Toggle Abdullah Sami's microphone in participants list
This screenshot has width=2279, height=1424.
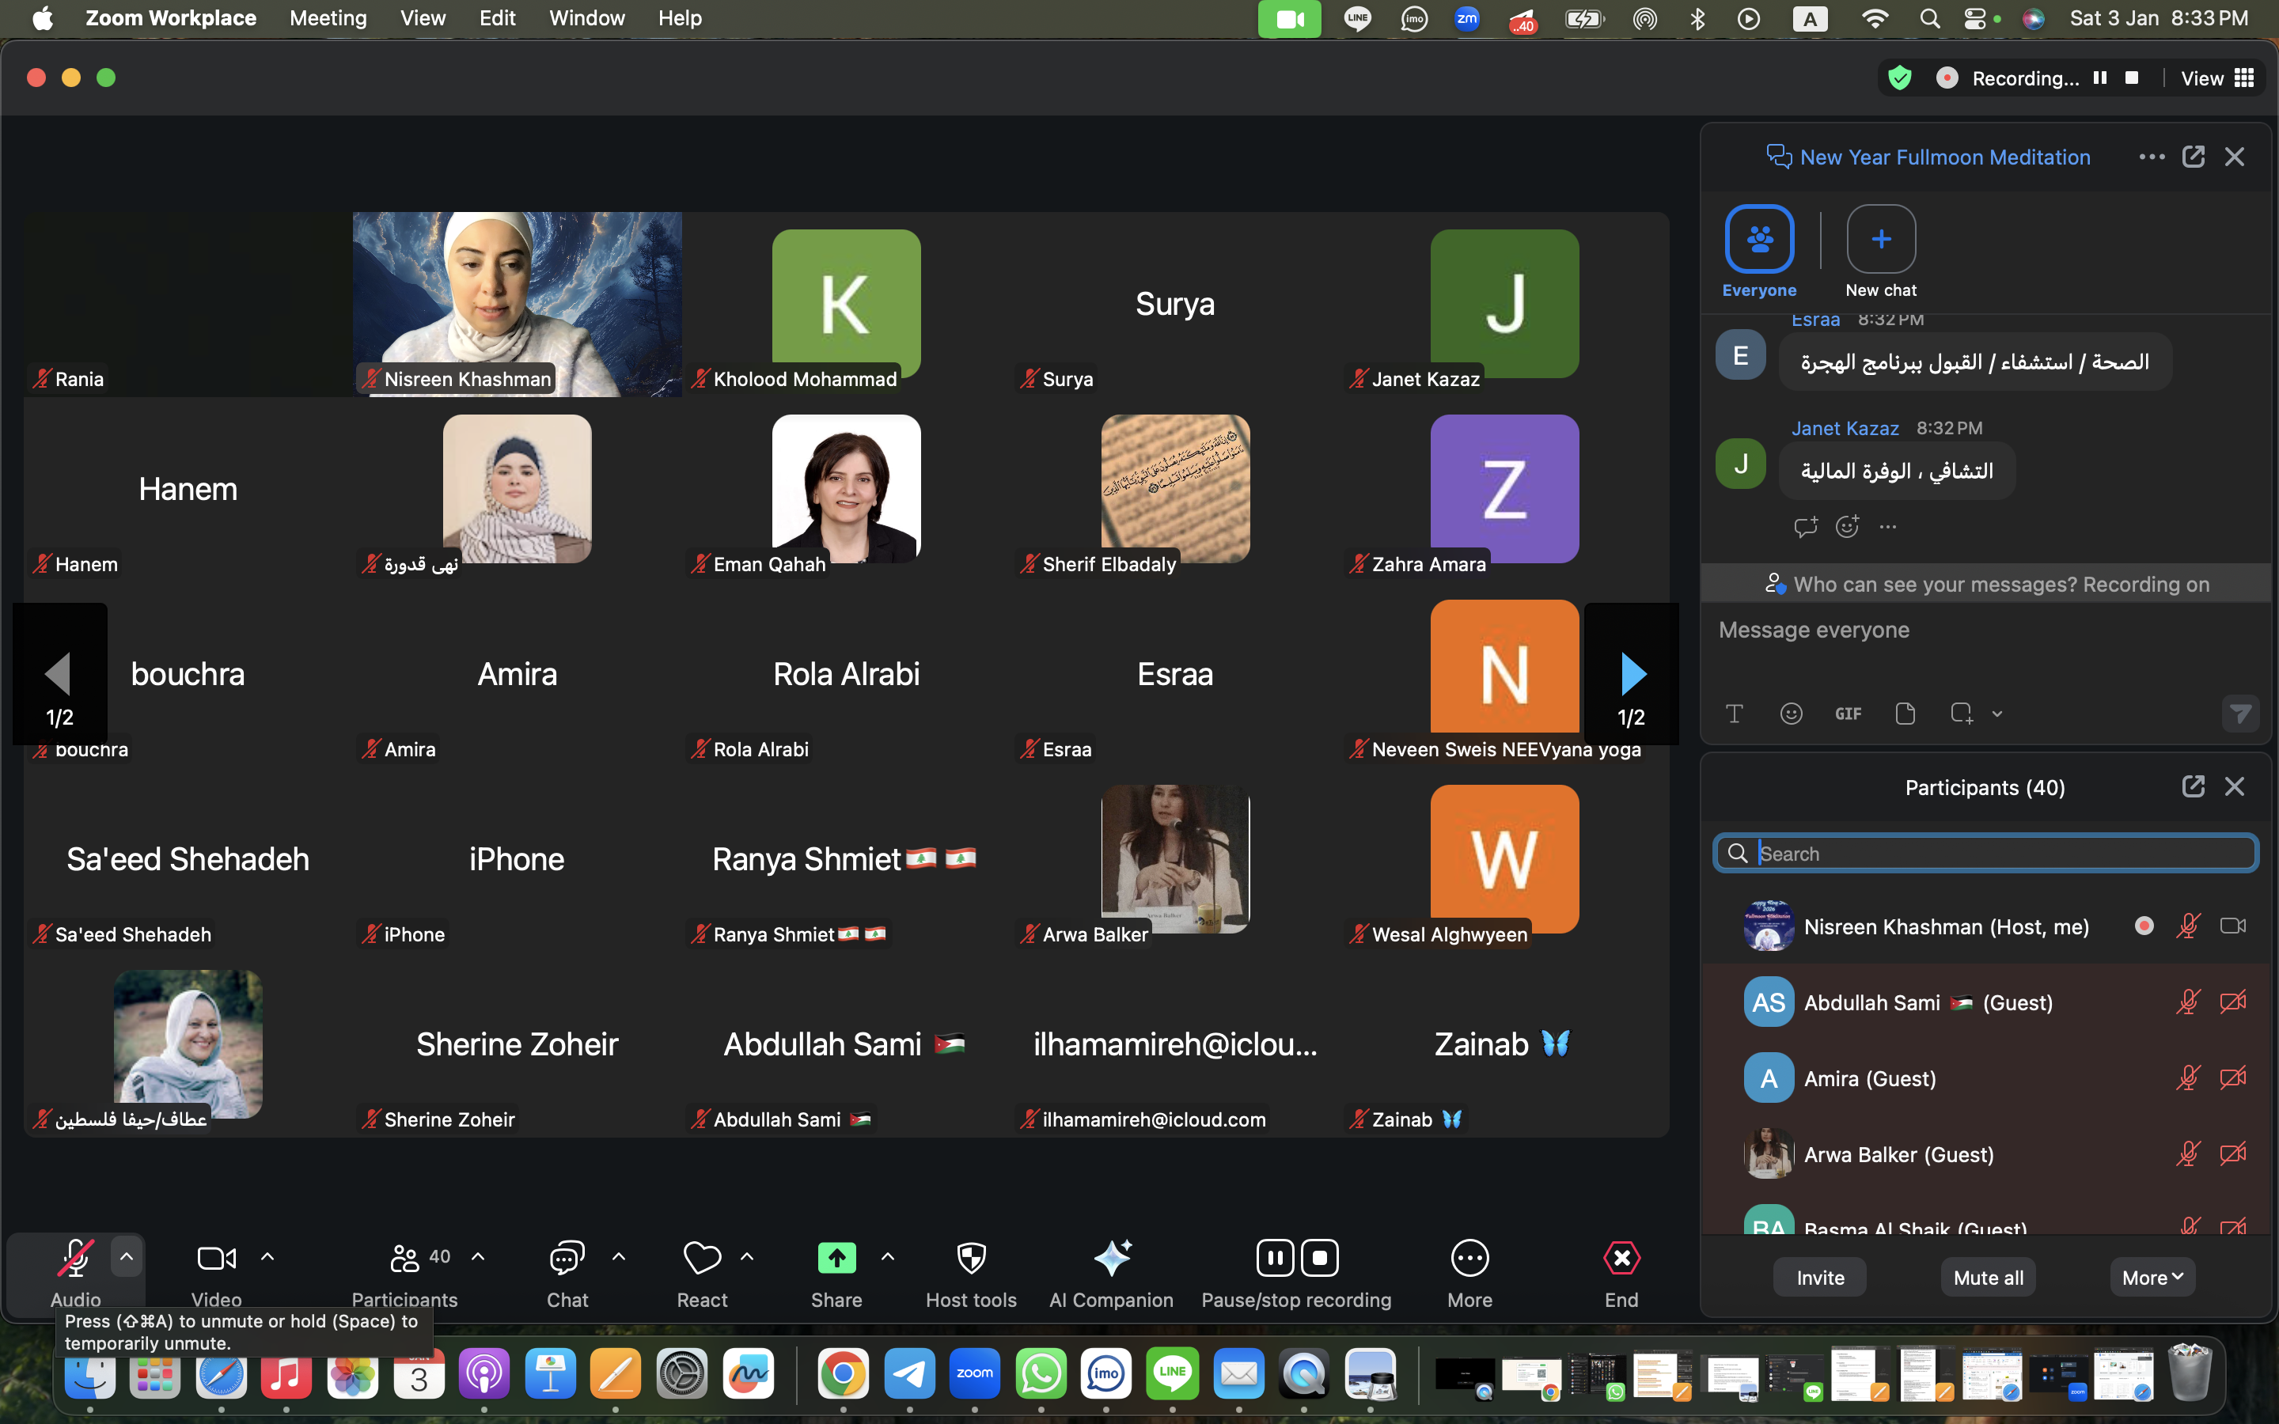(2188, 1002)
